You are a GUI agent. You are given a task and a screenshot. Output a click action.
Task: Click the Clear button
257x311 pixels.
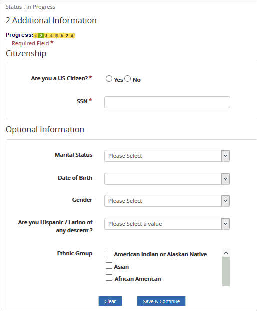click(110, 301)
